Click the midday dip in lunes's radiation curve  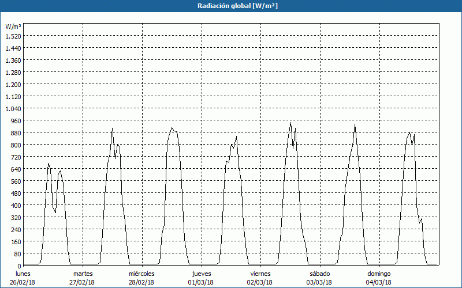pos(55,212)
